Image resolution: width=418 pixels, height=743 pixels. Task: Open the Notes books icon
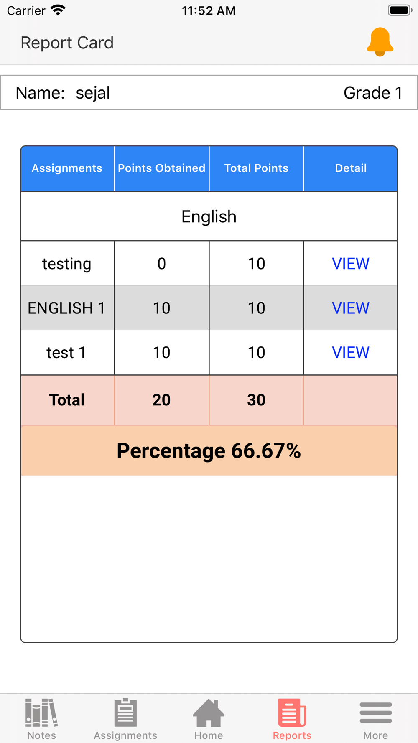pyautogui.click(x=41, y=712)
